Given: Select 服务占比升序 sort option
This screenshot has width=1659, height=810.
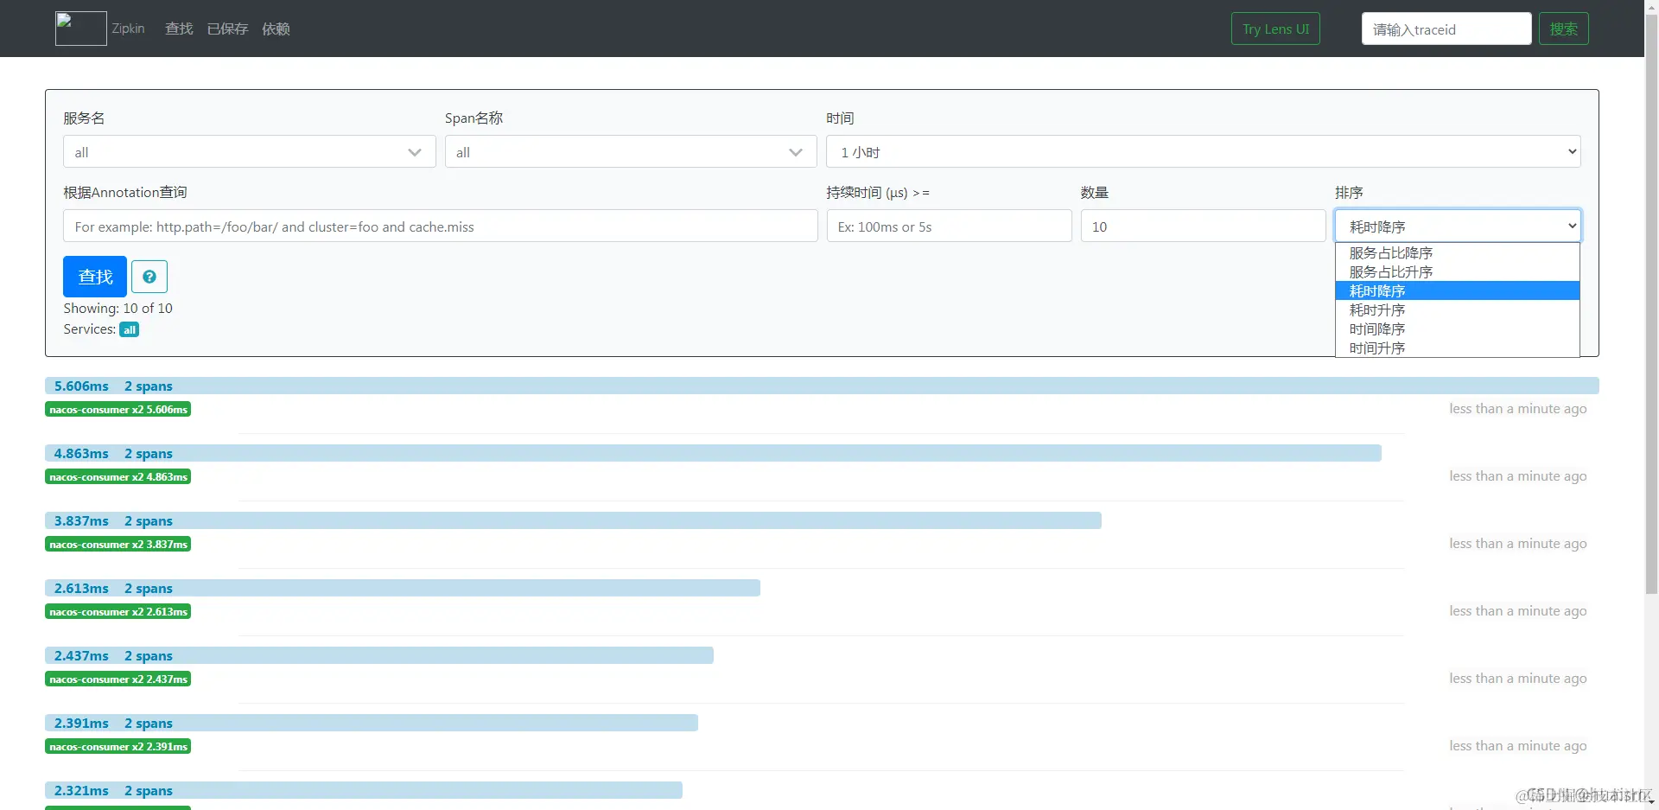Looking at the screenshot, I should click(x=1458, y=271).
